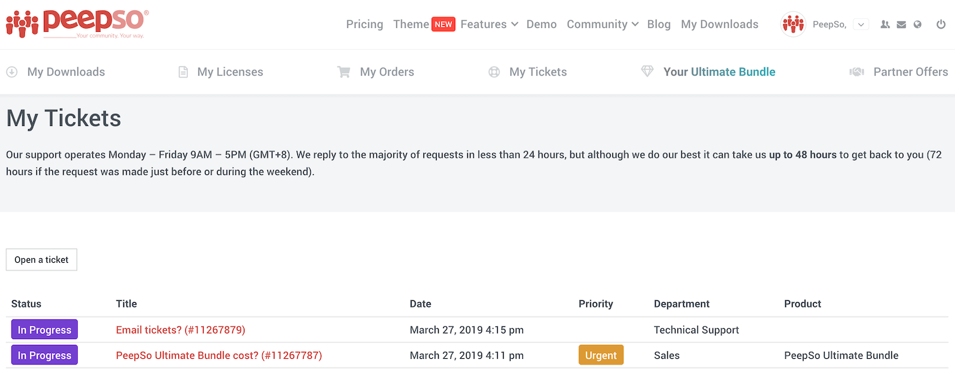Click the Open a ticket button

tap(41, 260)
